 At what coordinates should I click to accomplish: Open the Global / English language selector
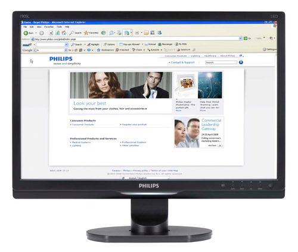pyautogui.click(x=145, y=178)
